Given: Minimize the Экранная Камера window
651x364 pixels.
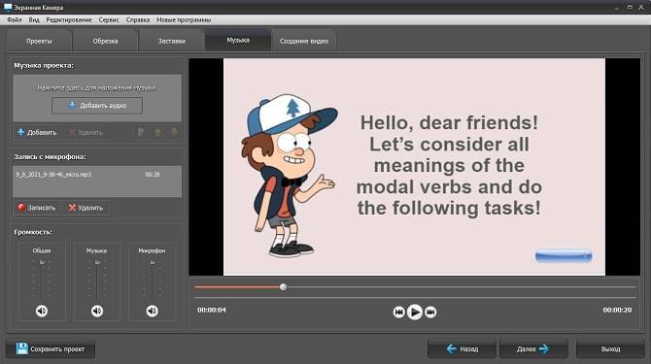Looking at the screenshot, I should point(617,8).
